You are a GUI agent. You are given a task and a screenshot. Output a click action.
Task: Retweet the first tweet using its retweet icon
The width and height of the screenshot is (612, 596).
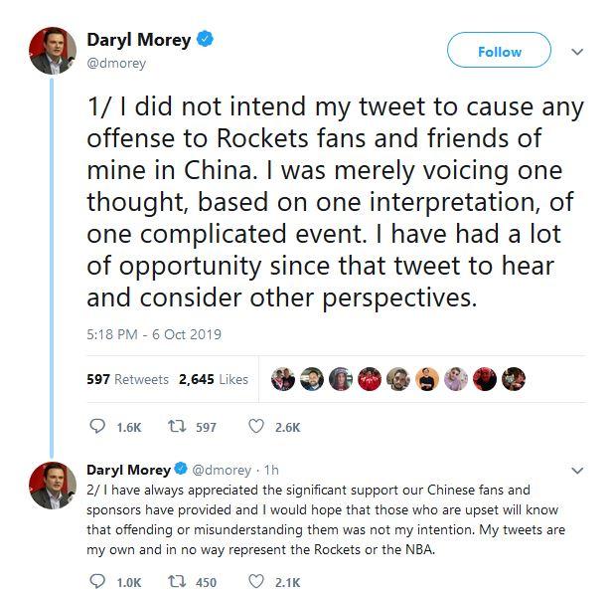coord(177,427)
